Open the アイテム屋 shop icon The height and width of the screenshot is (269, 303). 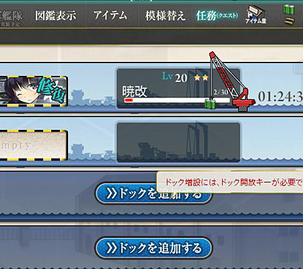[x=256, y=15]
